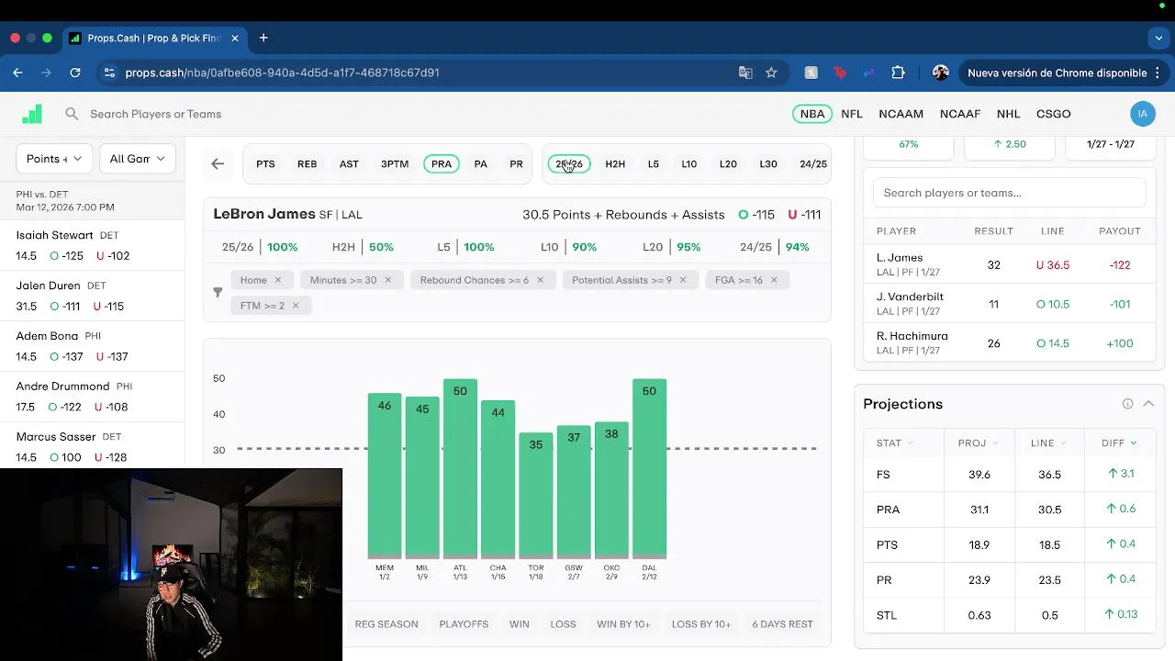Collapse the Projections panel
The image size is (1175, 661).
[x=1148, y=404]
